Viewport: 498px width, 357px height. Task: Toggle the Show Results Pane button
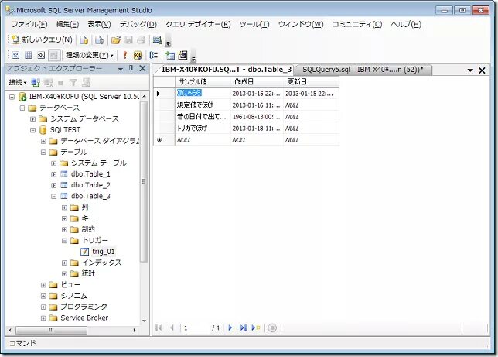(x=54, y=55)
